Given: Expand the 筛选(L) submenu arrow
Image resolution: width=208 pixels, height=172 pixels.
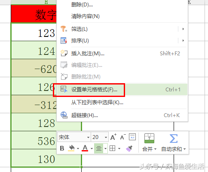Looking at the screenshot, I should tap(183, 29).
